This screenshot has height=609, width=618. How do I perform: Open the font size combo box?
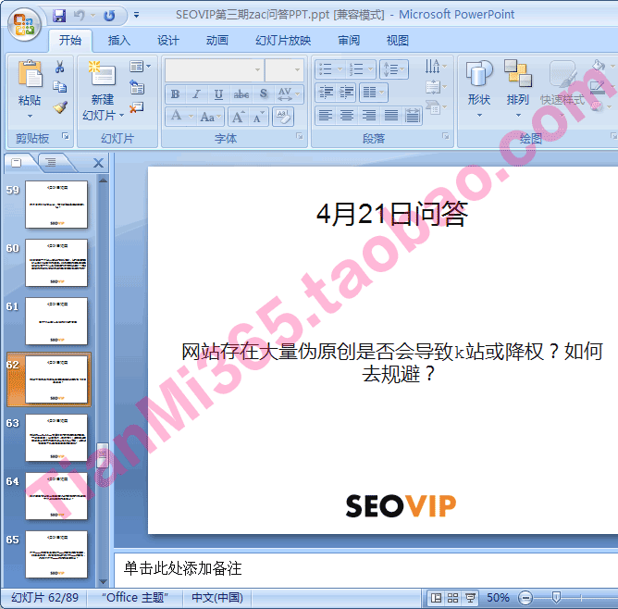pos(284,69)
